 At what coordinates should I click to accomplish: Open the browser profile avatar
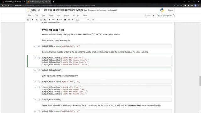[195, 6]
